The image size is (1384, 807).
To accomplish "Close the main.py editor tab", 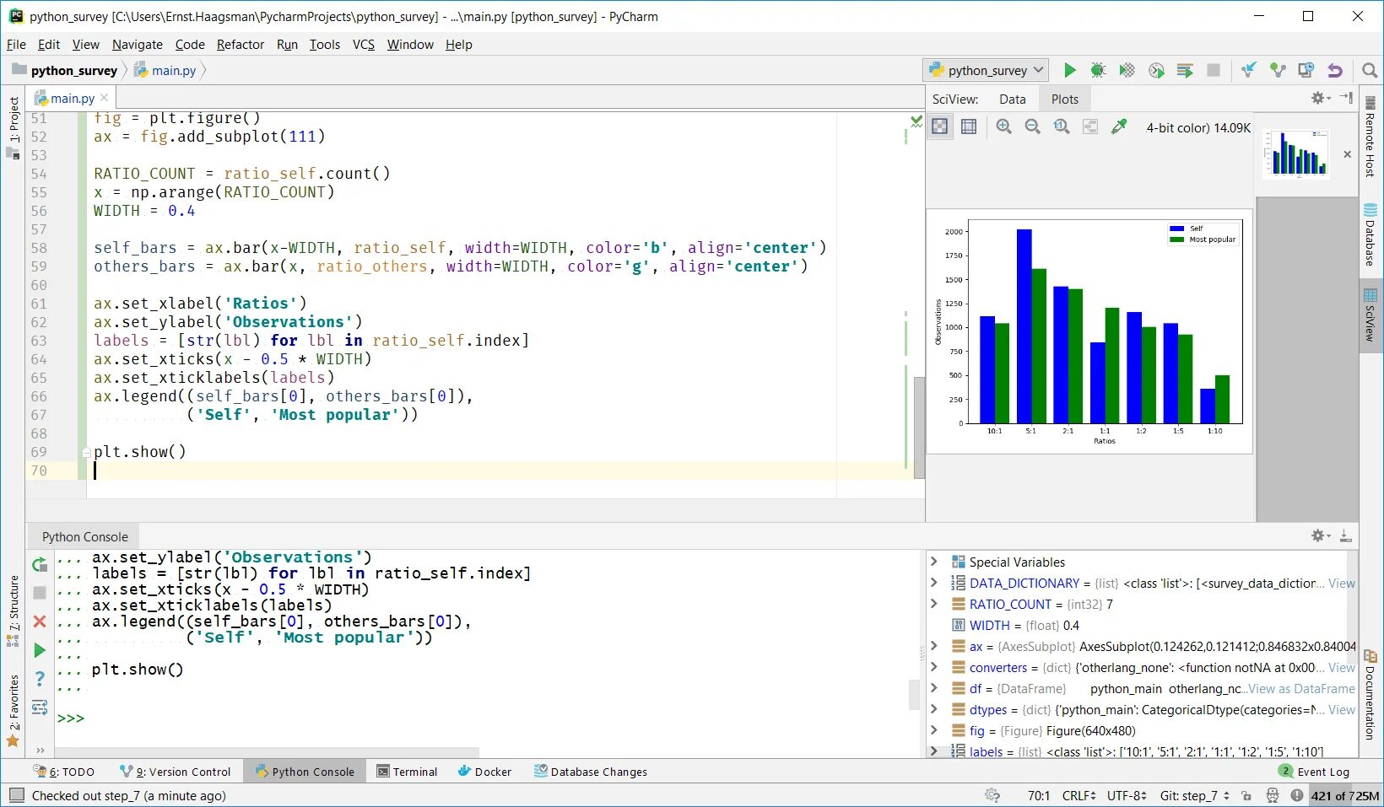I will tap(105, 98).
